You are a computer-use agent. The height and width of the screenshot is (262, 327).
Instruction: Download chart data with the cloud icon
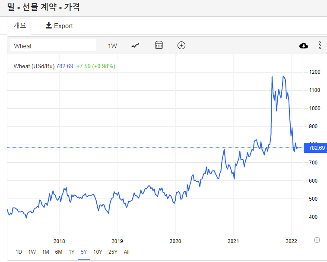(x=303, y=45)
